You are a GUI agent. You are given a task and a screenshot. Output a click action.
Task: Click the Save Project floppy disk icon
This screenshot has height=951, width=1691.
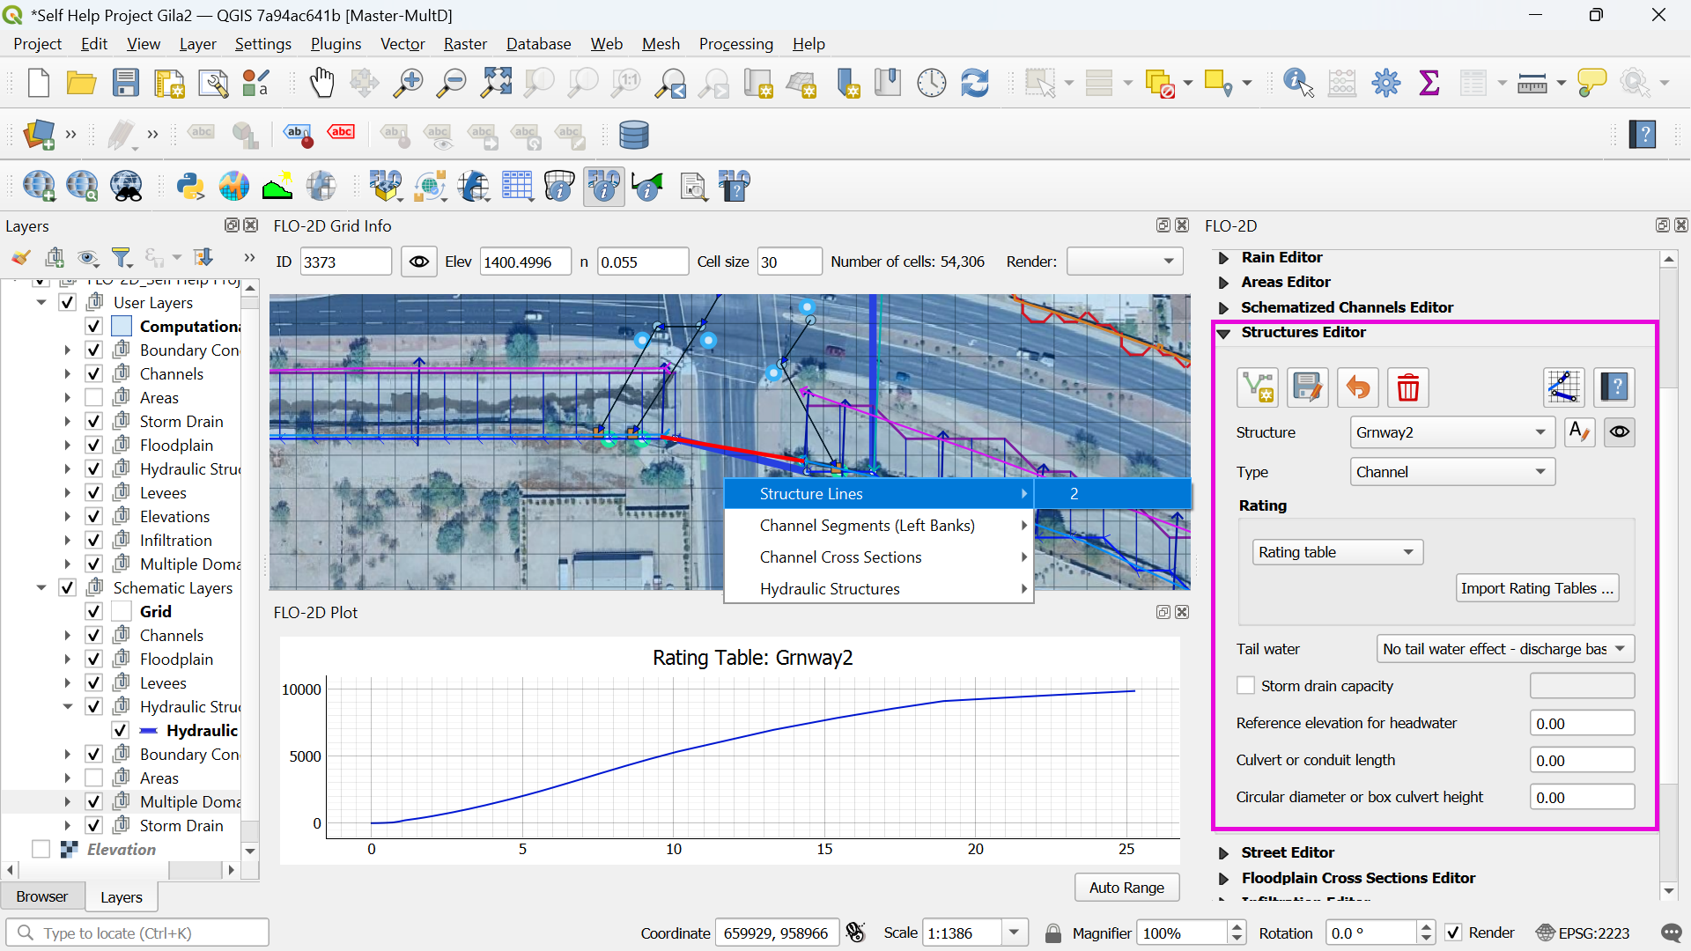click(126, 83)
